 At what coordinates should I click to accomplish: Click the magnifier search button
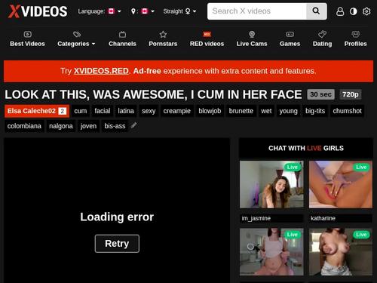click(x=316, y=11)
